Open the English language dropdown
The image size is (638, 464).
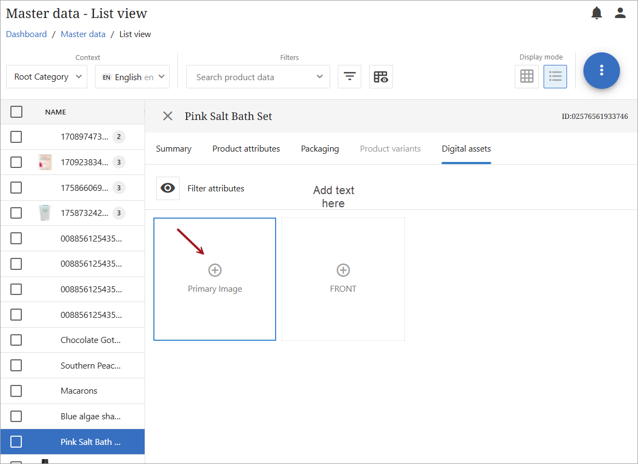[133, 77]
